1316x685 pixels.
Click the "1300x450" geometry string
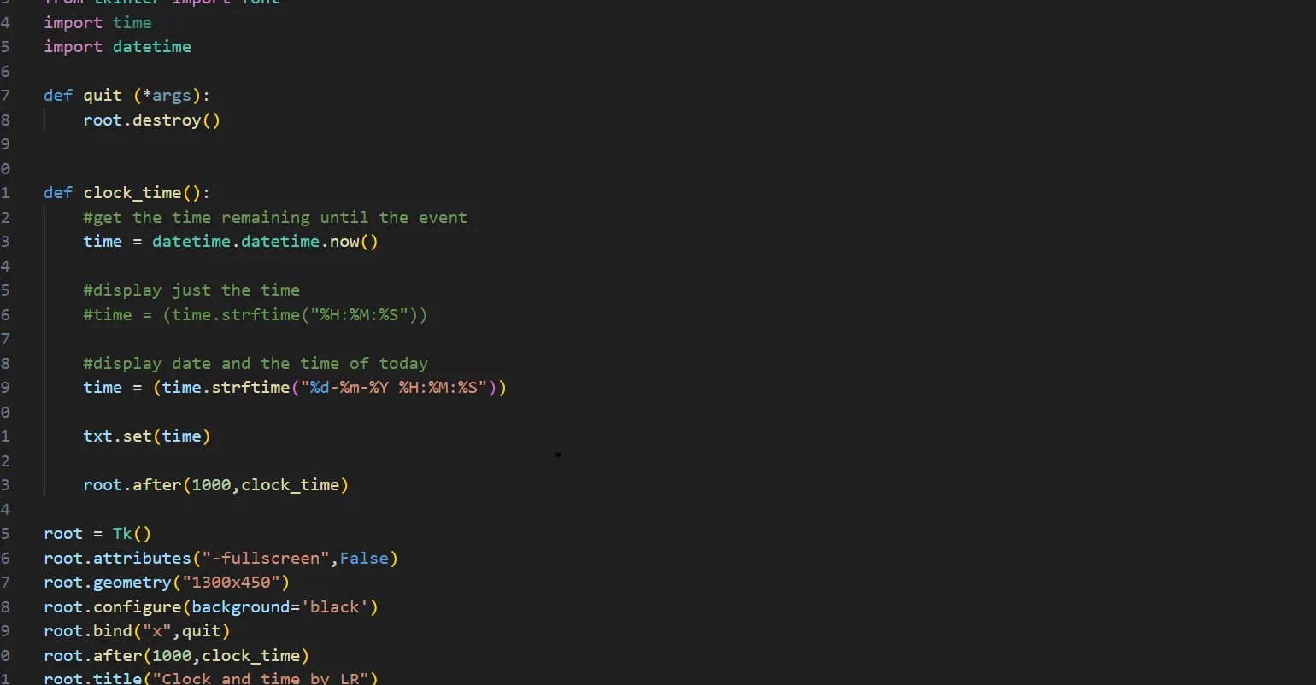[231, 582]
